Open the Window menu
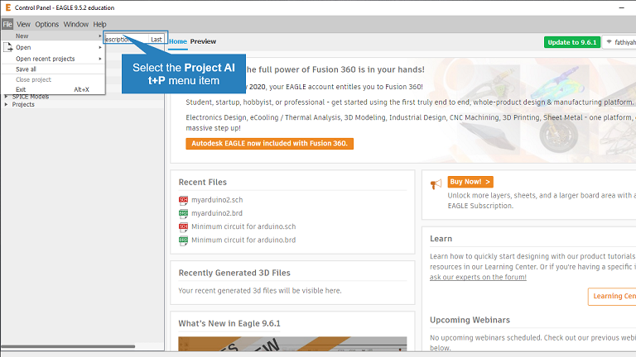This screenshot has width=636, height=357. pos(76,24)
